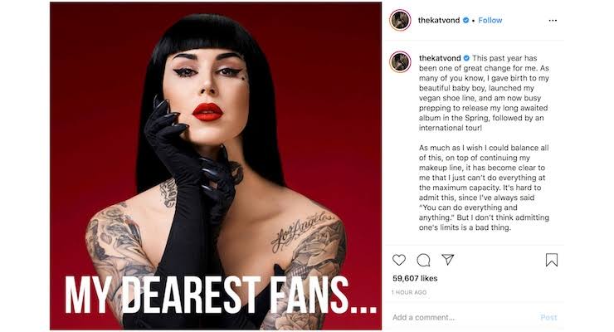View the 59,607 likes list
The width and height of the screenshot is (614, 332).
[415, 278]
